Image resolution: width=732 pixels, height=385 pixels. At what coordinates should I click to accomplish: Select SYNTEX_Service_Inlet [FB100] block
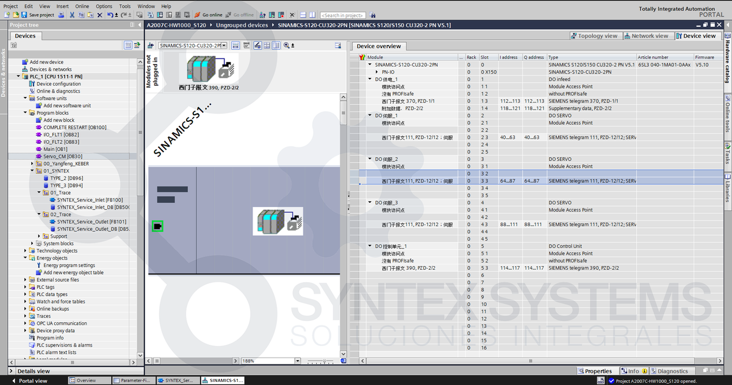coord(85,200)
